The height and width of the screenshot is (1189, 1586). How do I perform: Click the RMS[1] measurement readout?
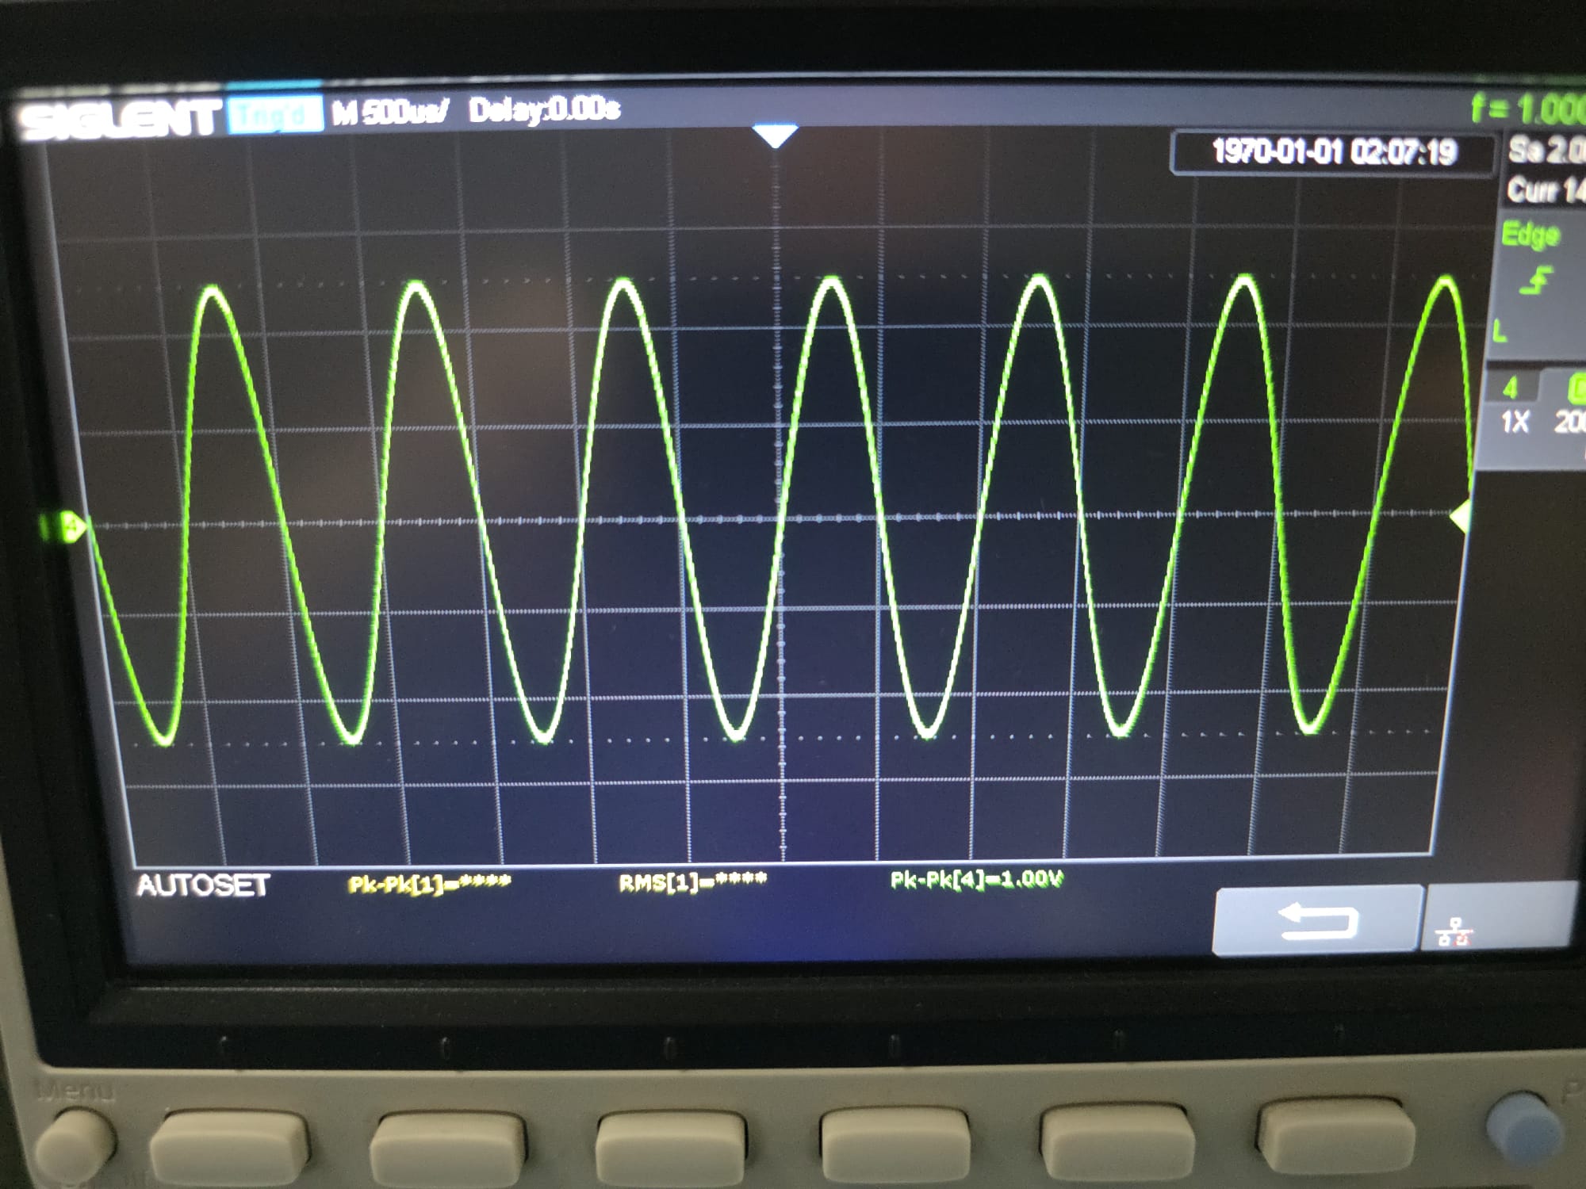pyautogui.click(x=692, y=881)
